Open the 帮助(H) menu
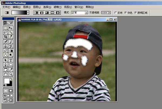The height and width of the screenshot is (109, 162). coord(90,7)
